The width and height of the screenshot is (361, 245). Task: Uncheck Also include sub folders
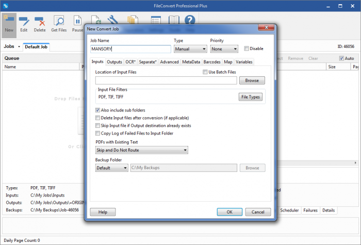point(97,110)
